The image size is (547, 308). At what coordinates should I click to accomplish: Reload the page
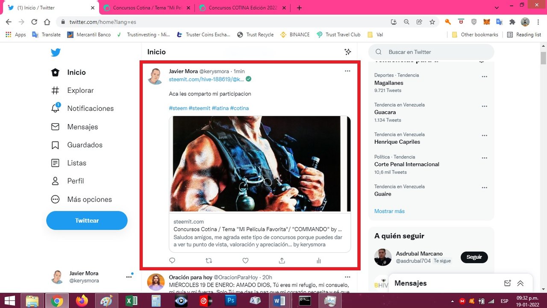pyautogui.click(x=34, y=22)
